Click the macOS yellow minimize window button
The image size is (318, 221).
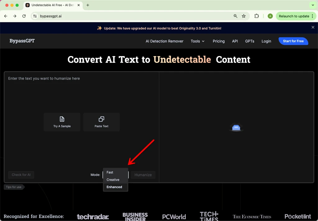[12, 5]
